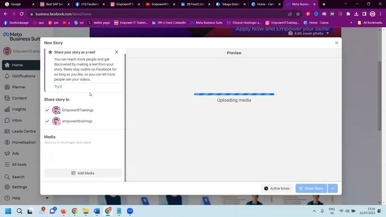The image size is (386, 217).
Task: Click the Settings gear icon in sidebar
Action: point(7,187)
